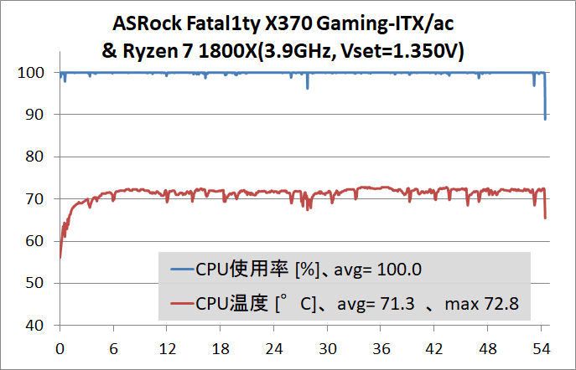The image size is (576, 370).
Task: Click the x-axis label "42"
Action: (434, 349)
